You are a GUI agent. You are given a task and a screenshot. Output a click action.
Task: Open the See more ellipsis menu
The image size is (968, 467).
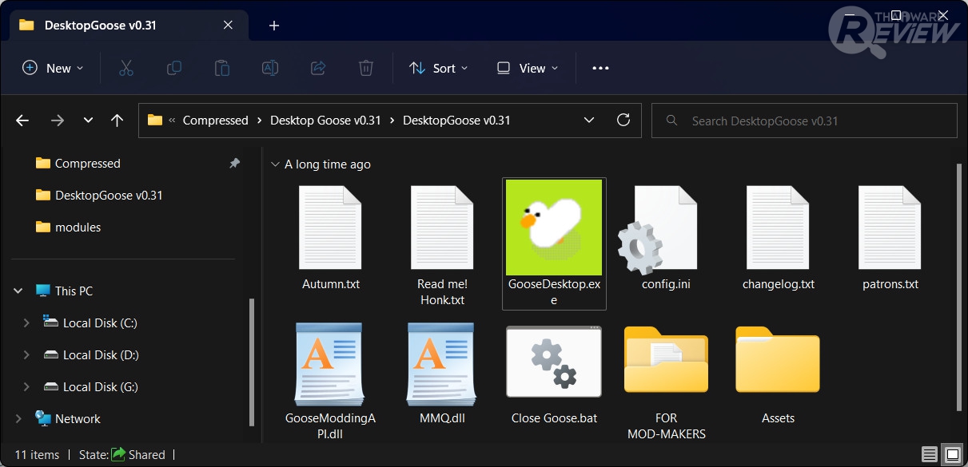point(600,69)
